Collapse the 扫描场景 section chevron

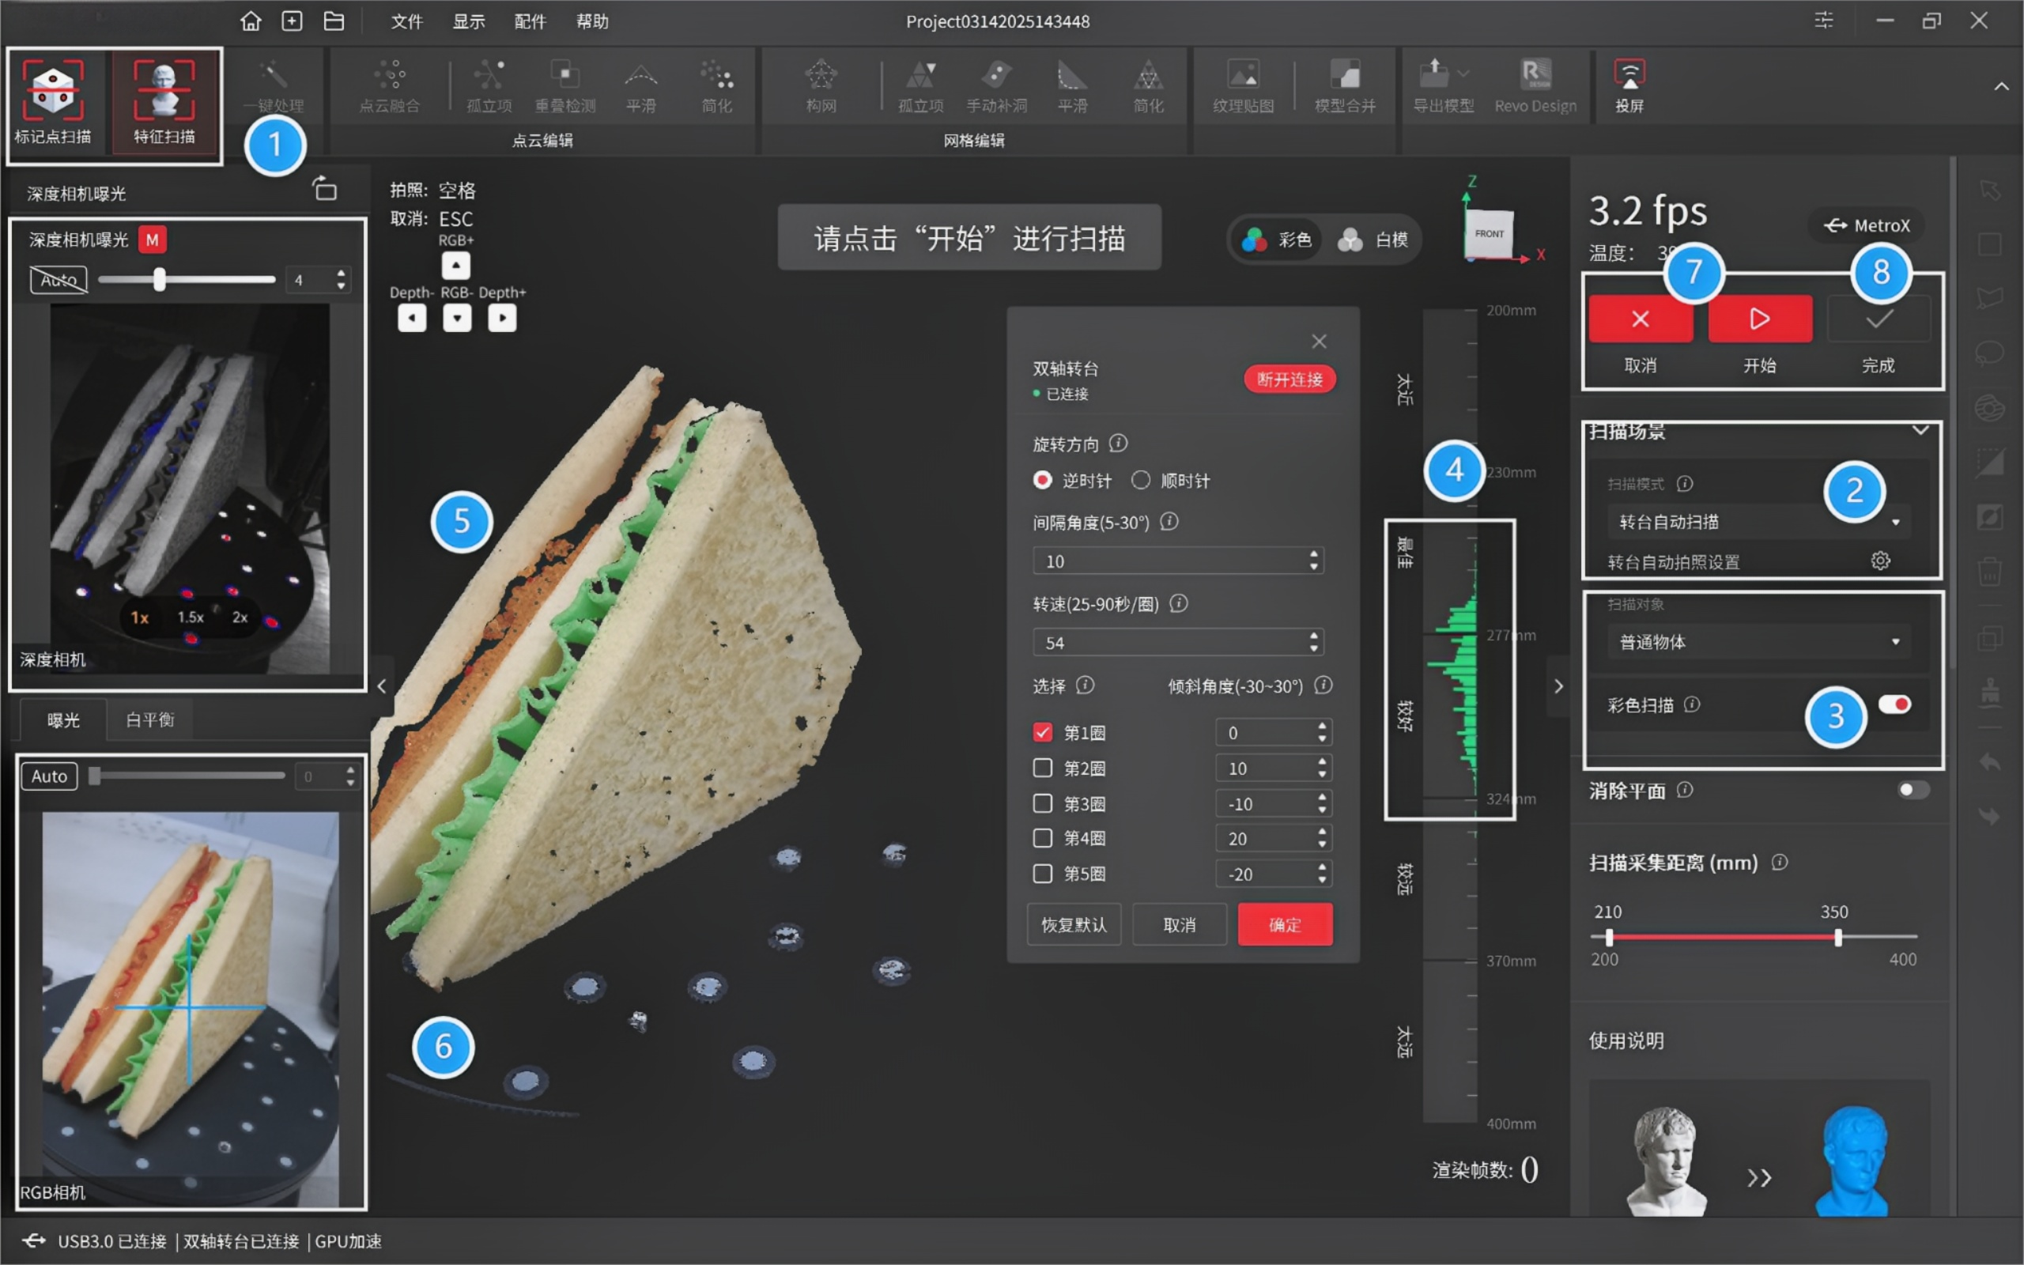tap(1920, 430)
